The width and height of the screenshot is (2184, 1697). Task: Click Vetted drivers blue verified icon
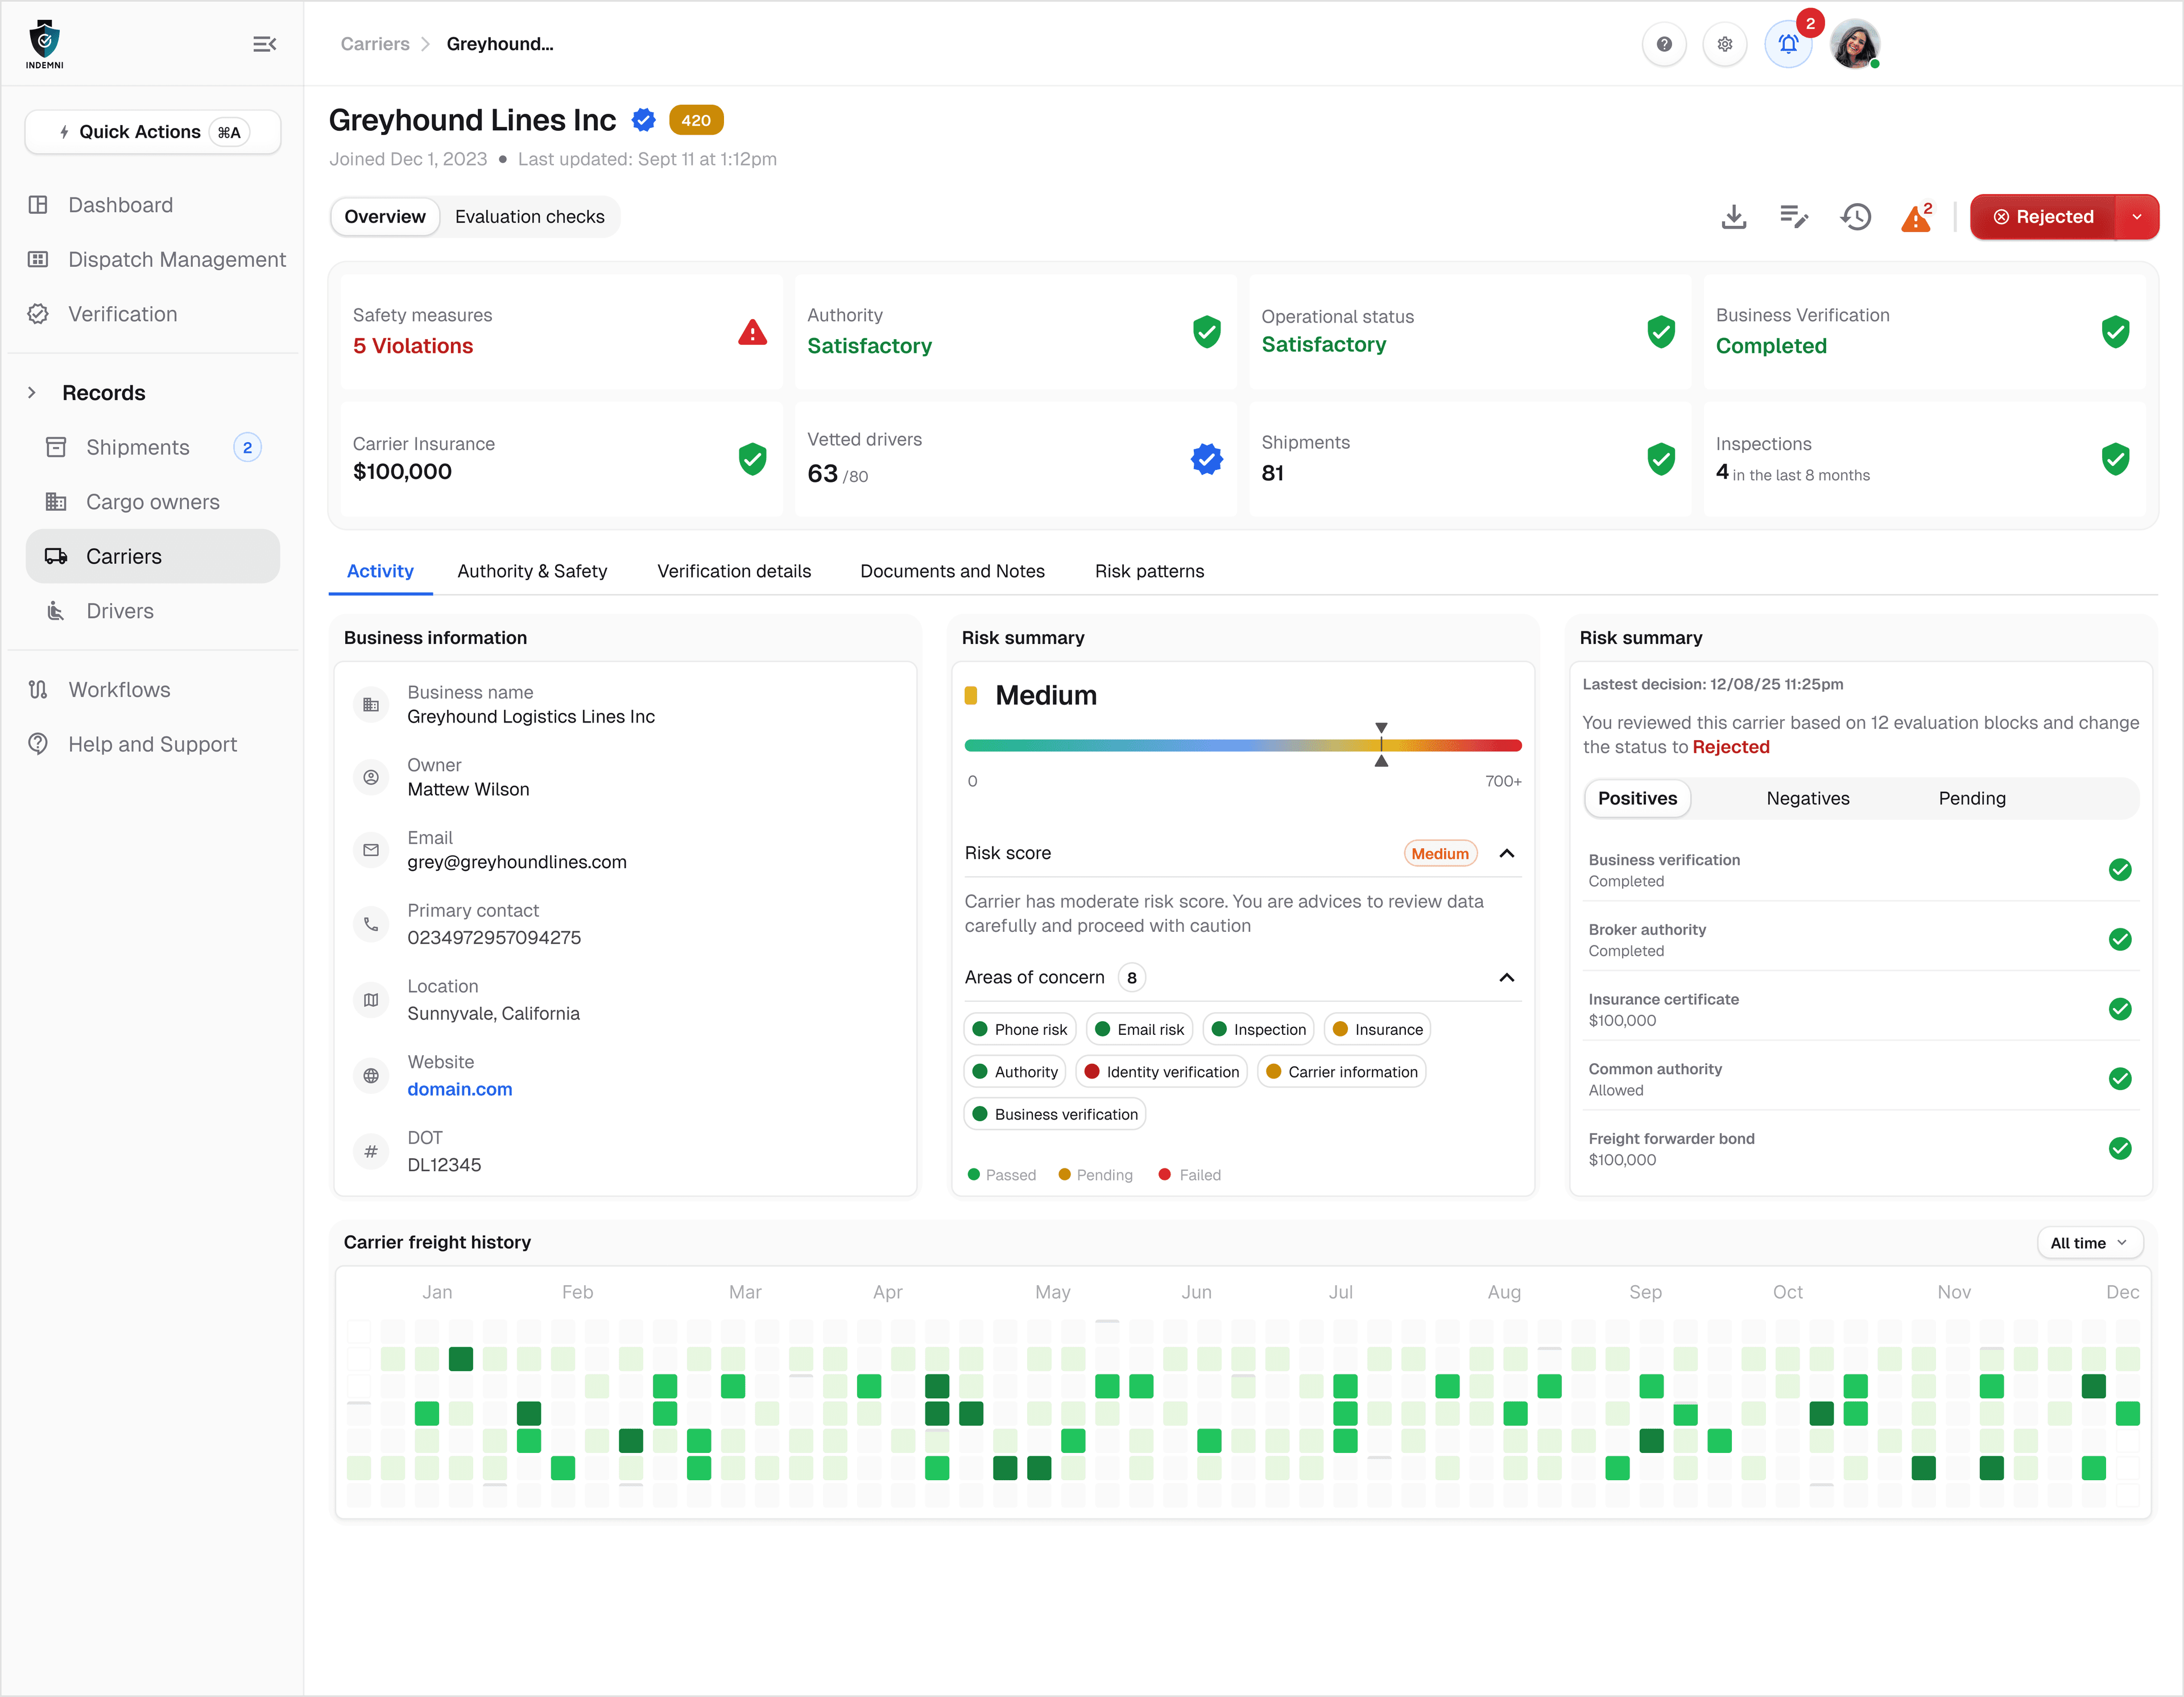(1207, 459)
